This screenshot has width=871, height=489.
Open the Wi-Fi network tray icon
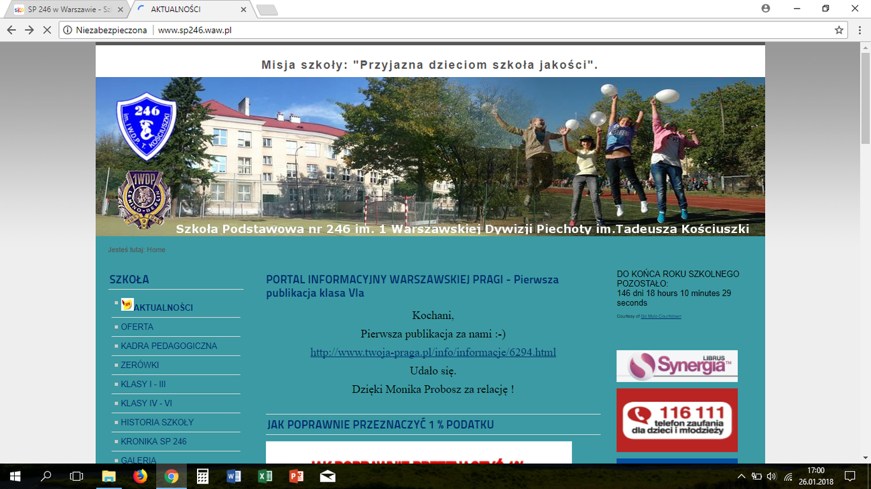[x=788, y=477]
